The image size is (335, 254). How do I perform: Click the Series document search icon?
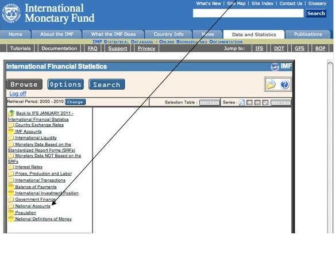click(242, 102)
